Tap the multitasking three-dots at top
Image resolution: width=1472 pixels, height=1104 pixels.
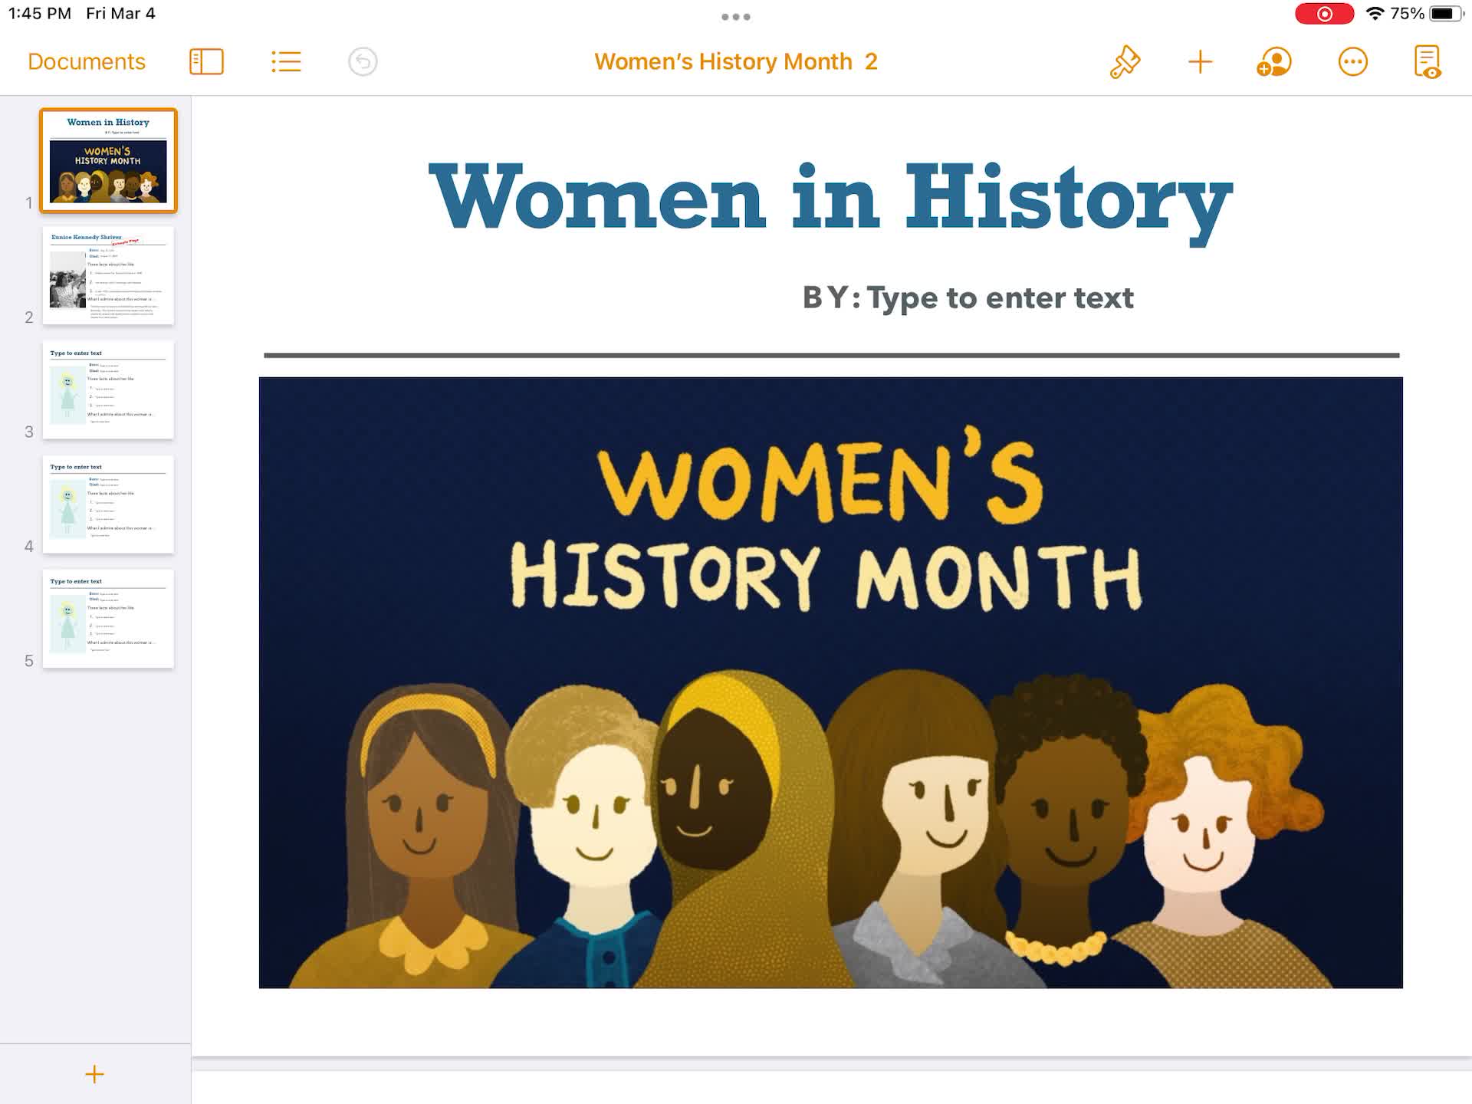pos(735,17)
